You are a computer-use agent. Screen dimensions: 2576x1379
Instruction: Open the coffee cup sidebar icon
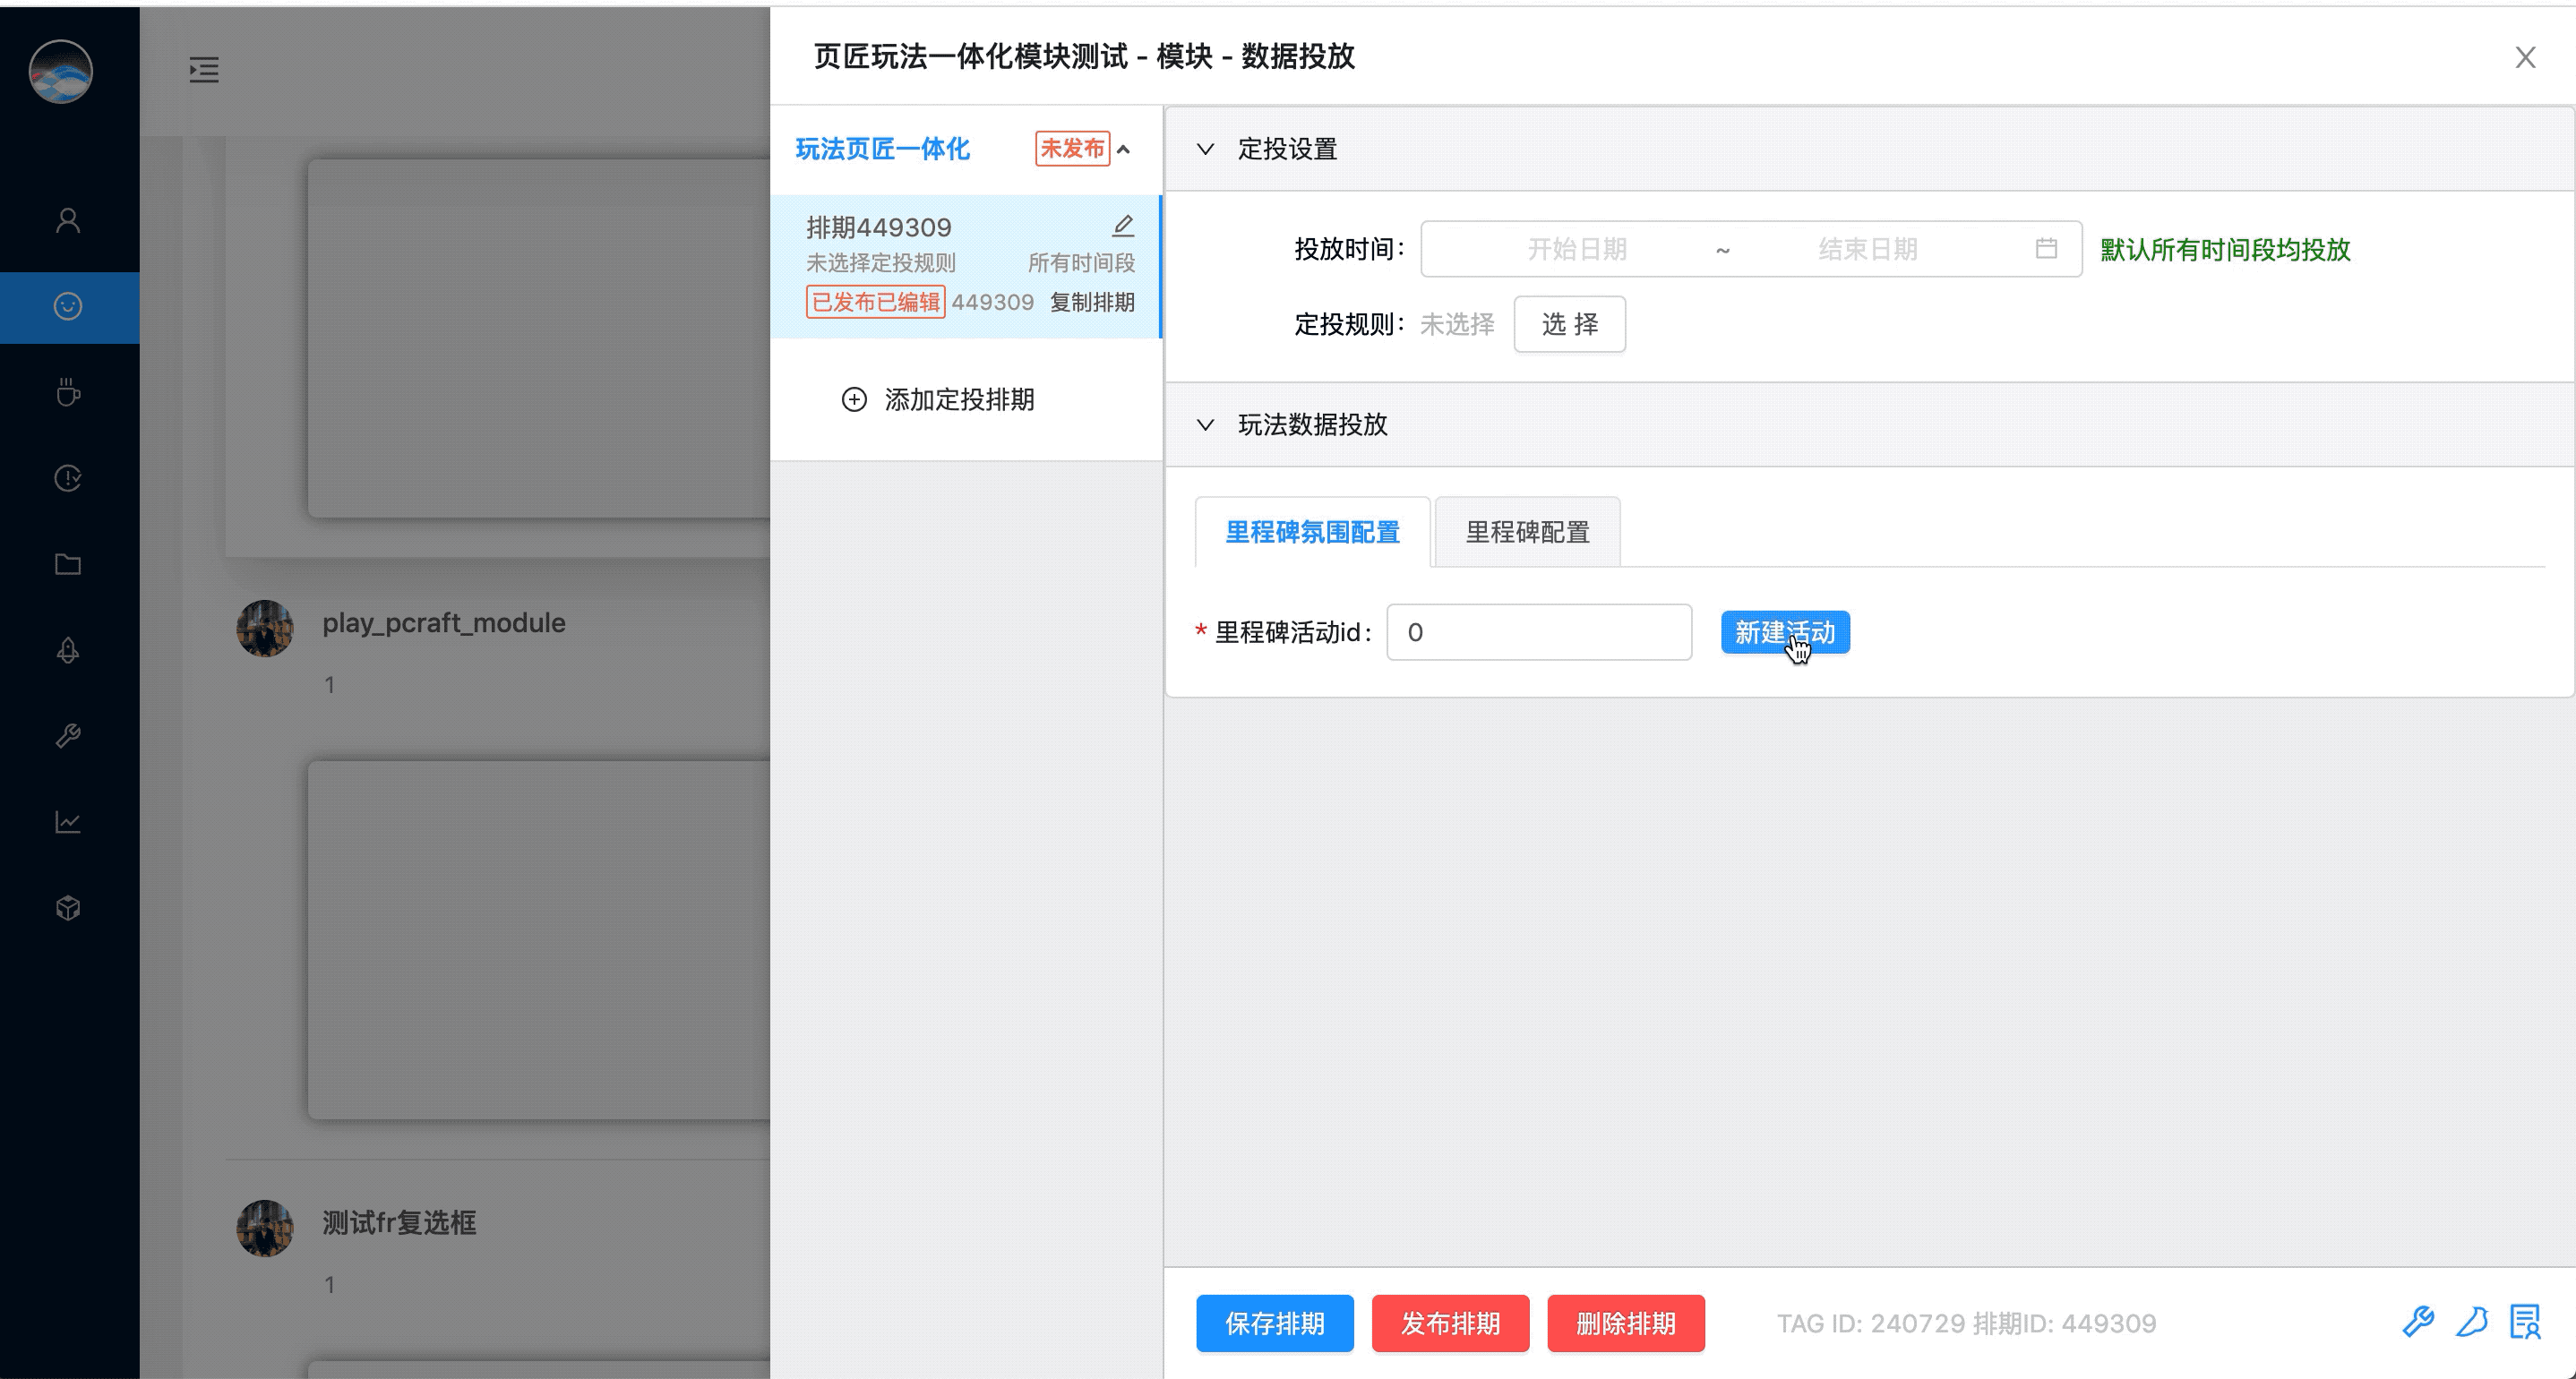(x=68, y=392)
